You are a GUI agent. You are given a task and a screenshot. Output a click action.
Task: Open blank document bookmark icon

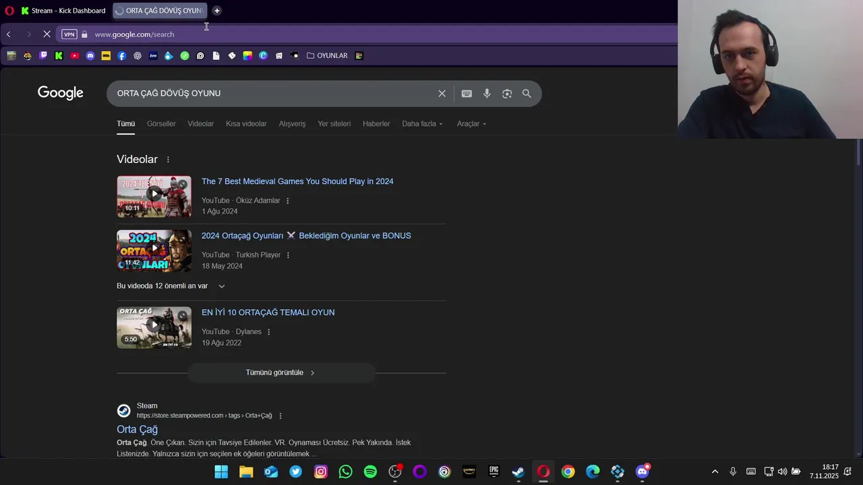[x=216, y=56]
